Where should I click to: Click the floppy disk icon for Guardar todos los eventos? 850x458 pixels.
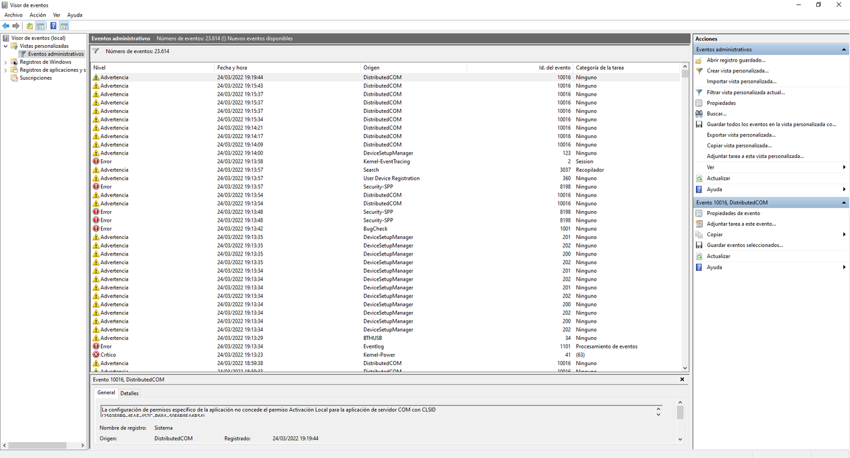(x=699, y=124)
